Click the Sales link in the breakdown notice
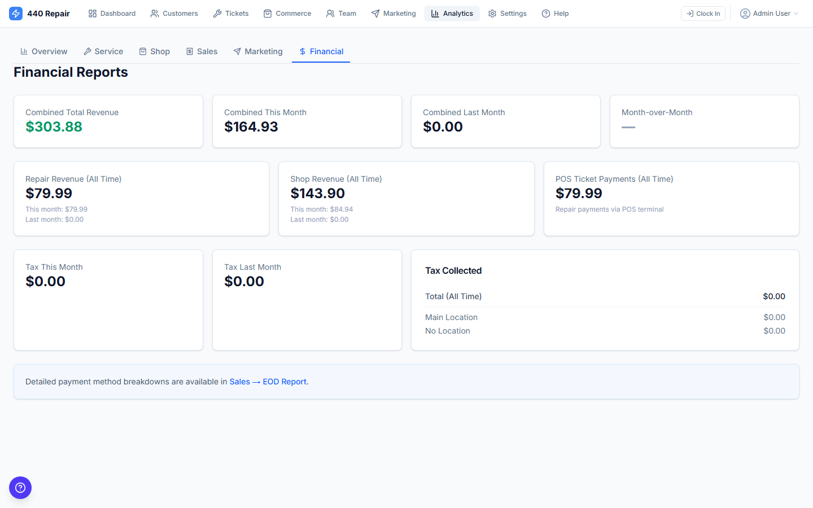 pos(239,382)
